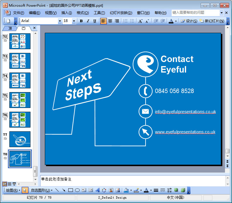The image size is (232, 203).
Task: Select the Oval tool
Action: click(x=77, y=190)
